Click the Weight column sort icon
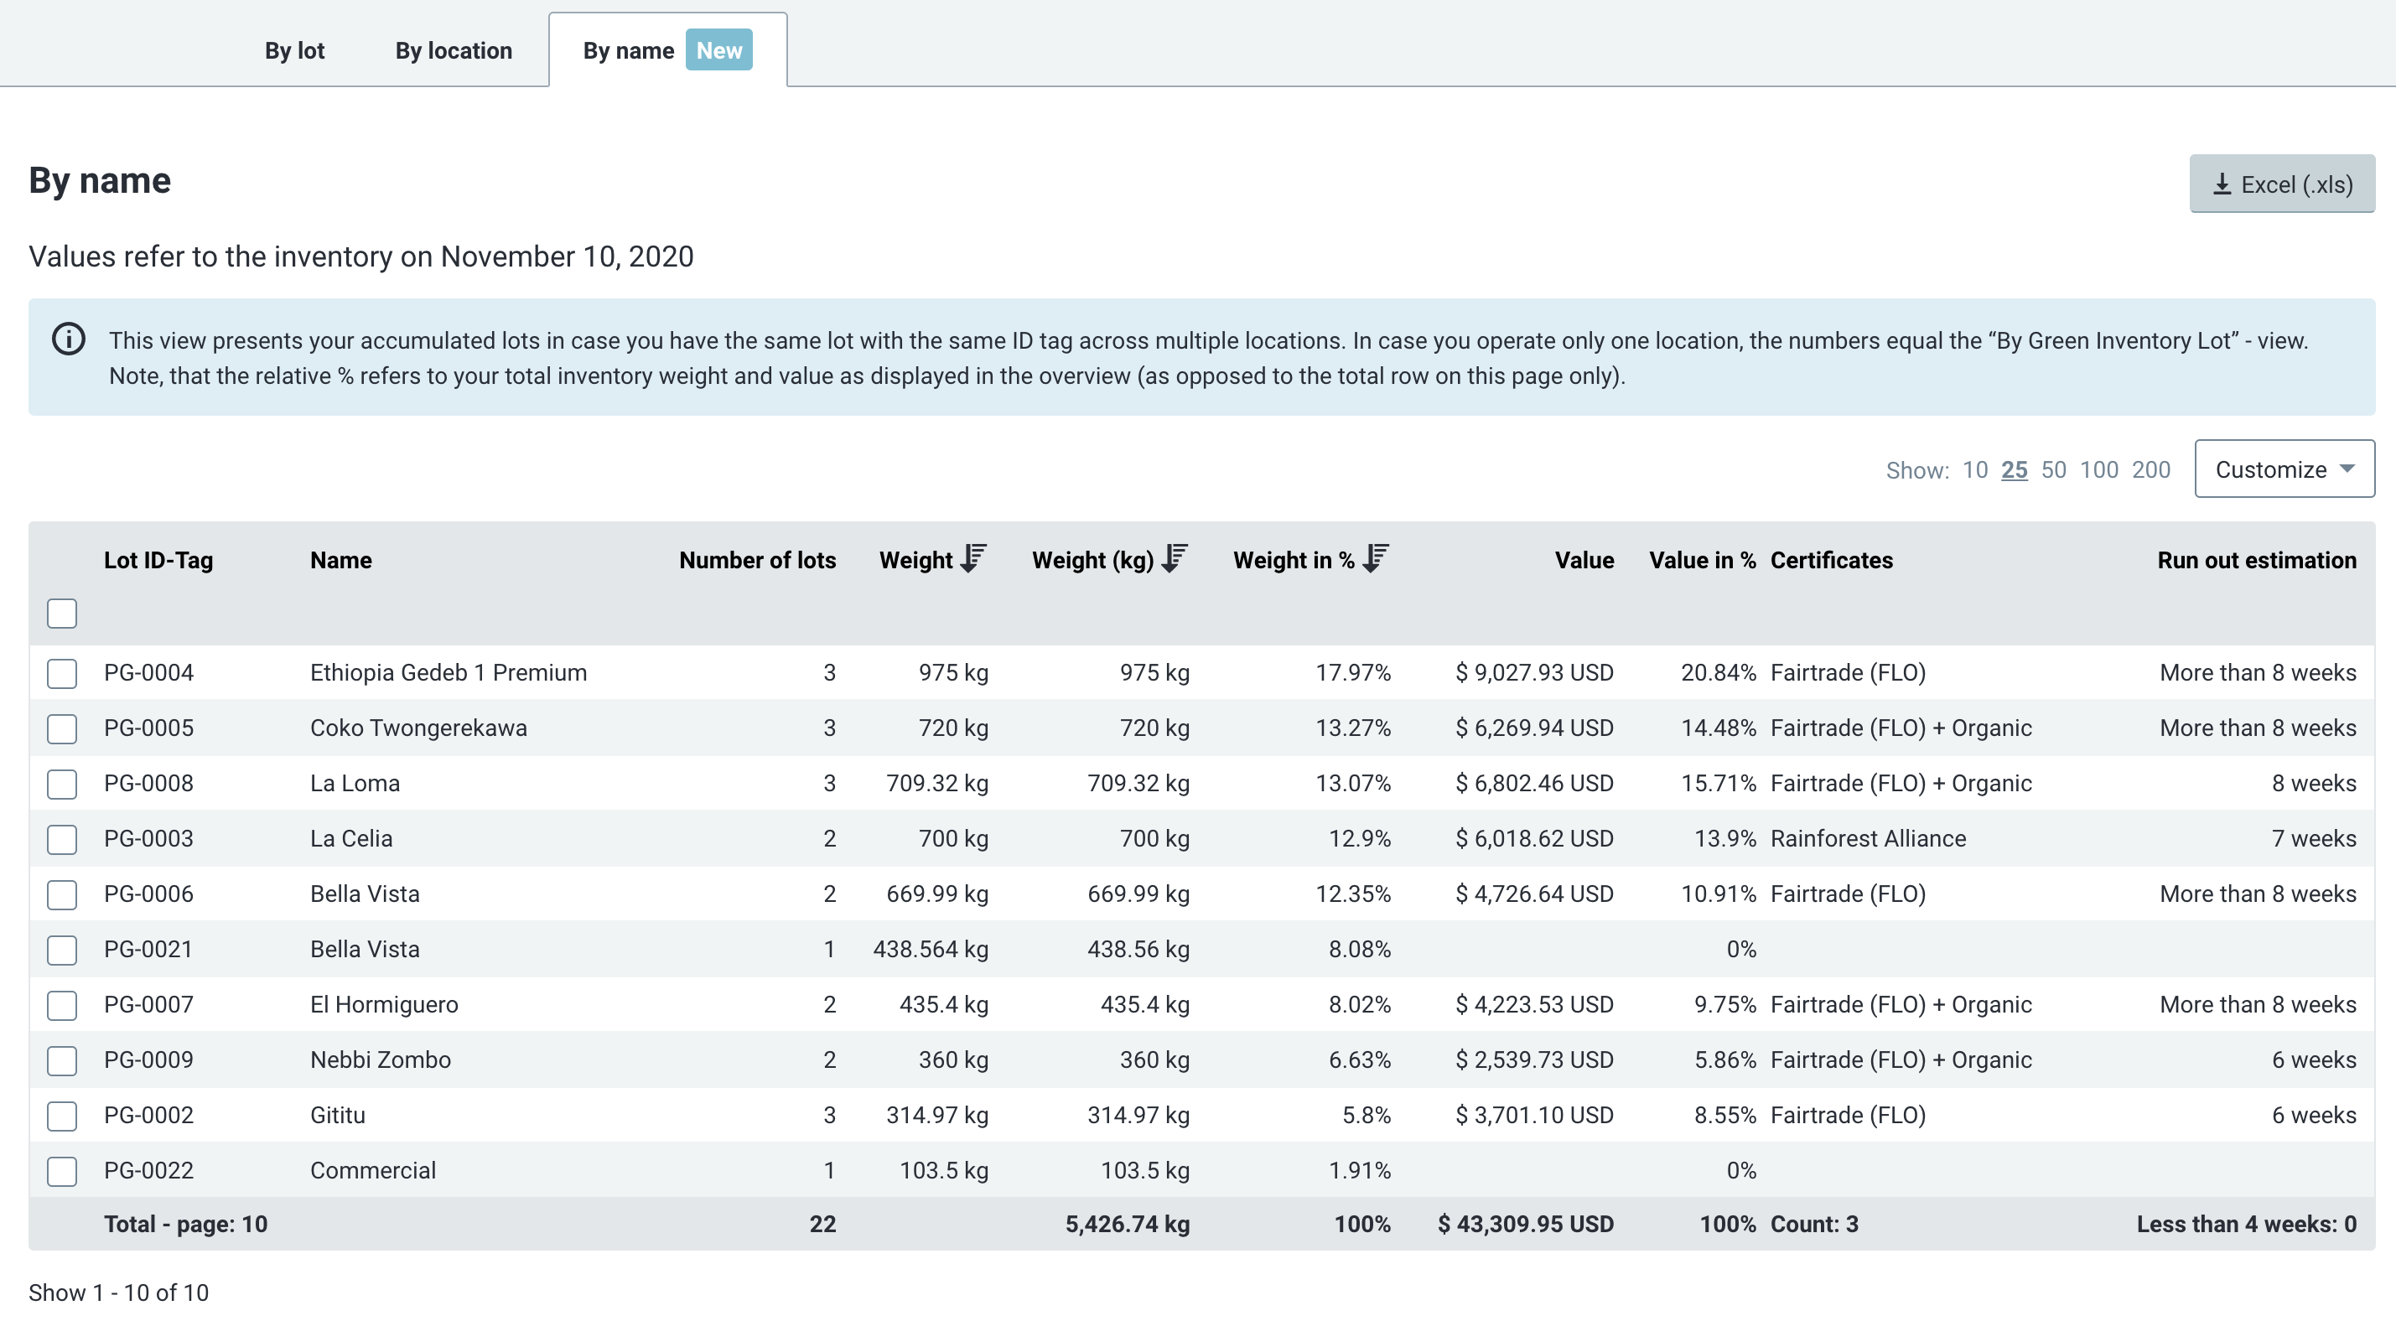 pyautogui.click(x=973, y=558)
